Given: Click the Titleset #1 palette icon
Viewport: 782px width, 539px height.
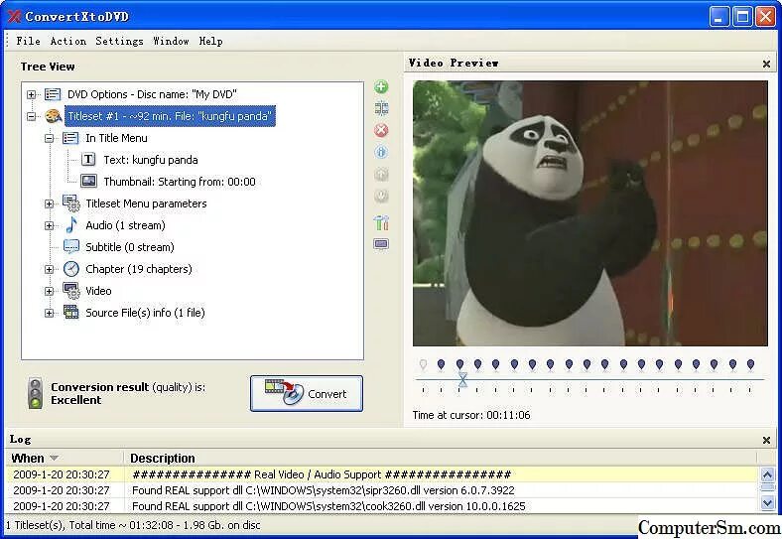Looking at the screenshot, I should pos(53,116).
